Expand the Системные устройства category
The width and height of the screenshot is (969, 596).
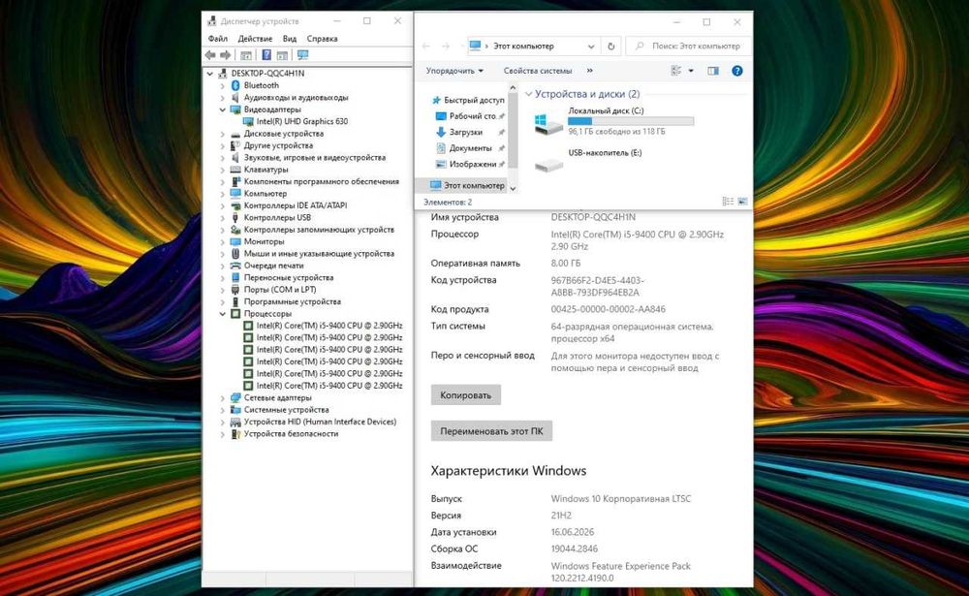(223, 410)
